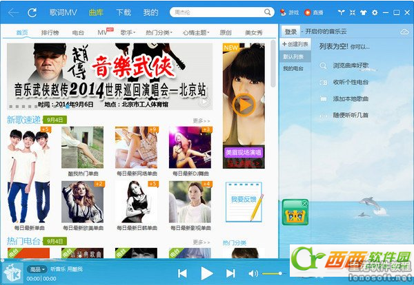The image size is (414, 285).
Task: Open the 排行榜 sub-tab
Action: [x=50, y=32]
